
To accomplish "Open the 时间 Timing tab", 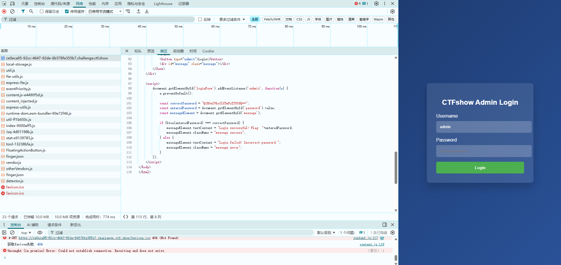I will [x=193, y=51].
